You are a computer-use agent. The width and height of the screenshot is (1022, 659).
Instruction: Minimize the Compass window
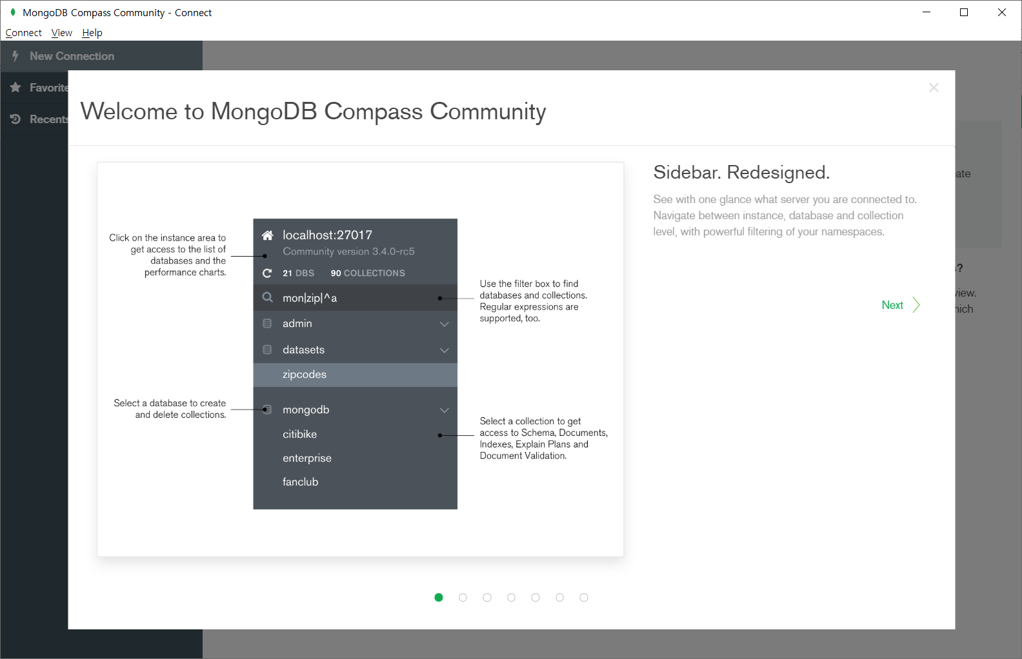pyautogui.click(x=927, y=12)
